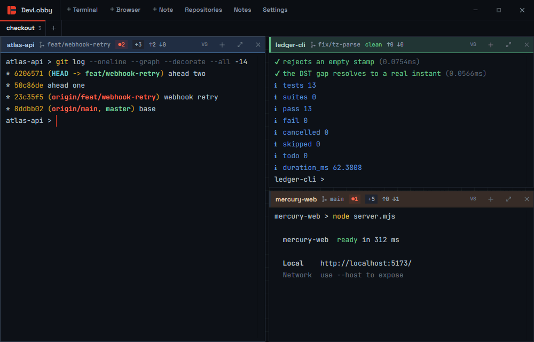The height and width of the screenshot is (342, 534).
Task: Click commit hash 23c35f5
Action: pos(29,97)
